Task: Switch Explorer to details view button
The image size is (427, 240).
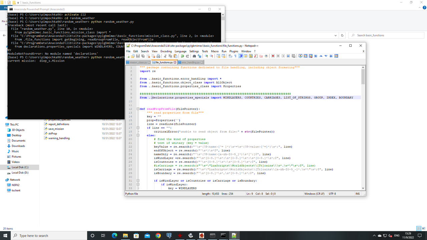Action: click(x=418, y=228)
